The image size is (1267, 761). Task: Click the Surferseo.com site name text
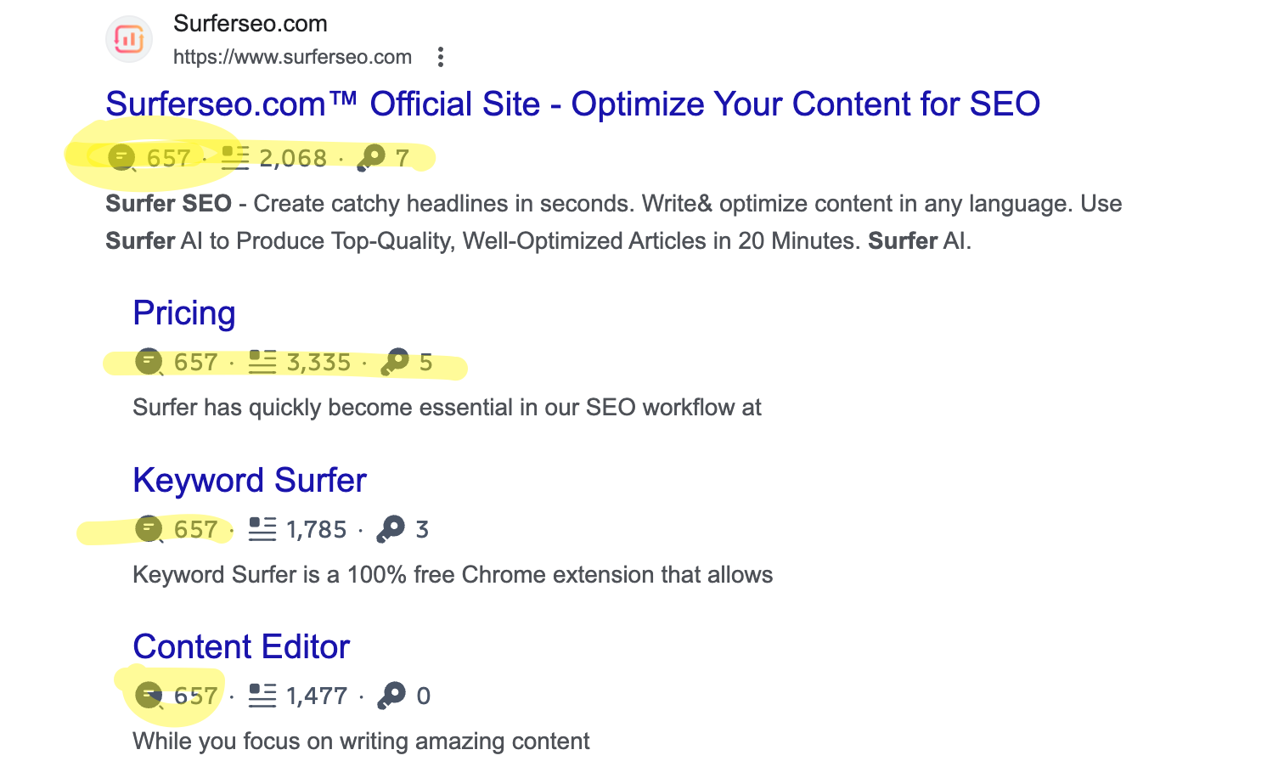[x=251, y=24]
